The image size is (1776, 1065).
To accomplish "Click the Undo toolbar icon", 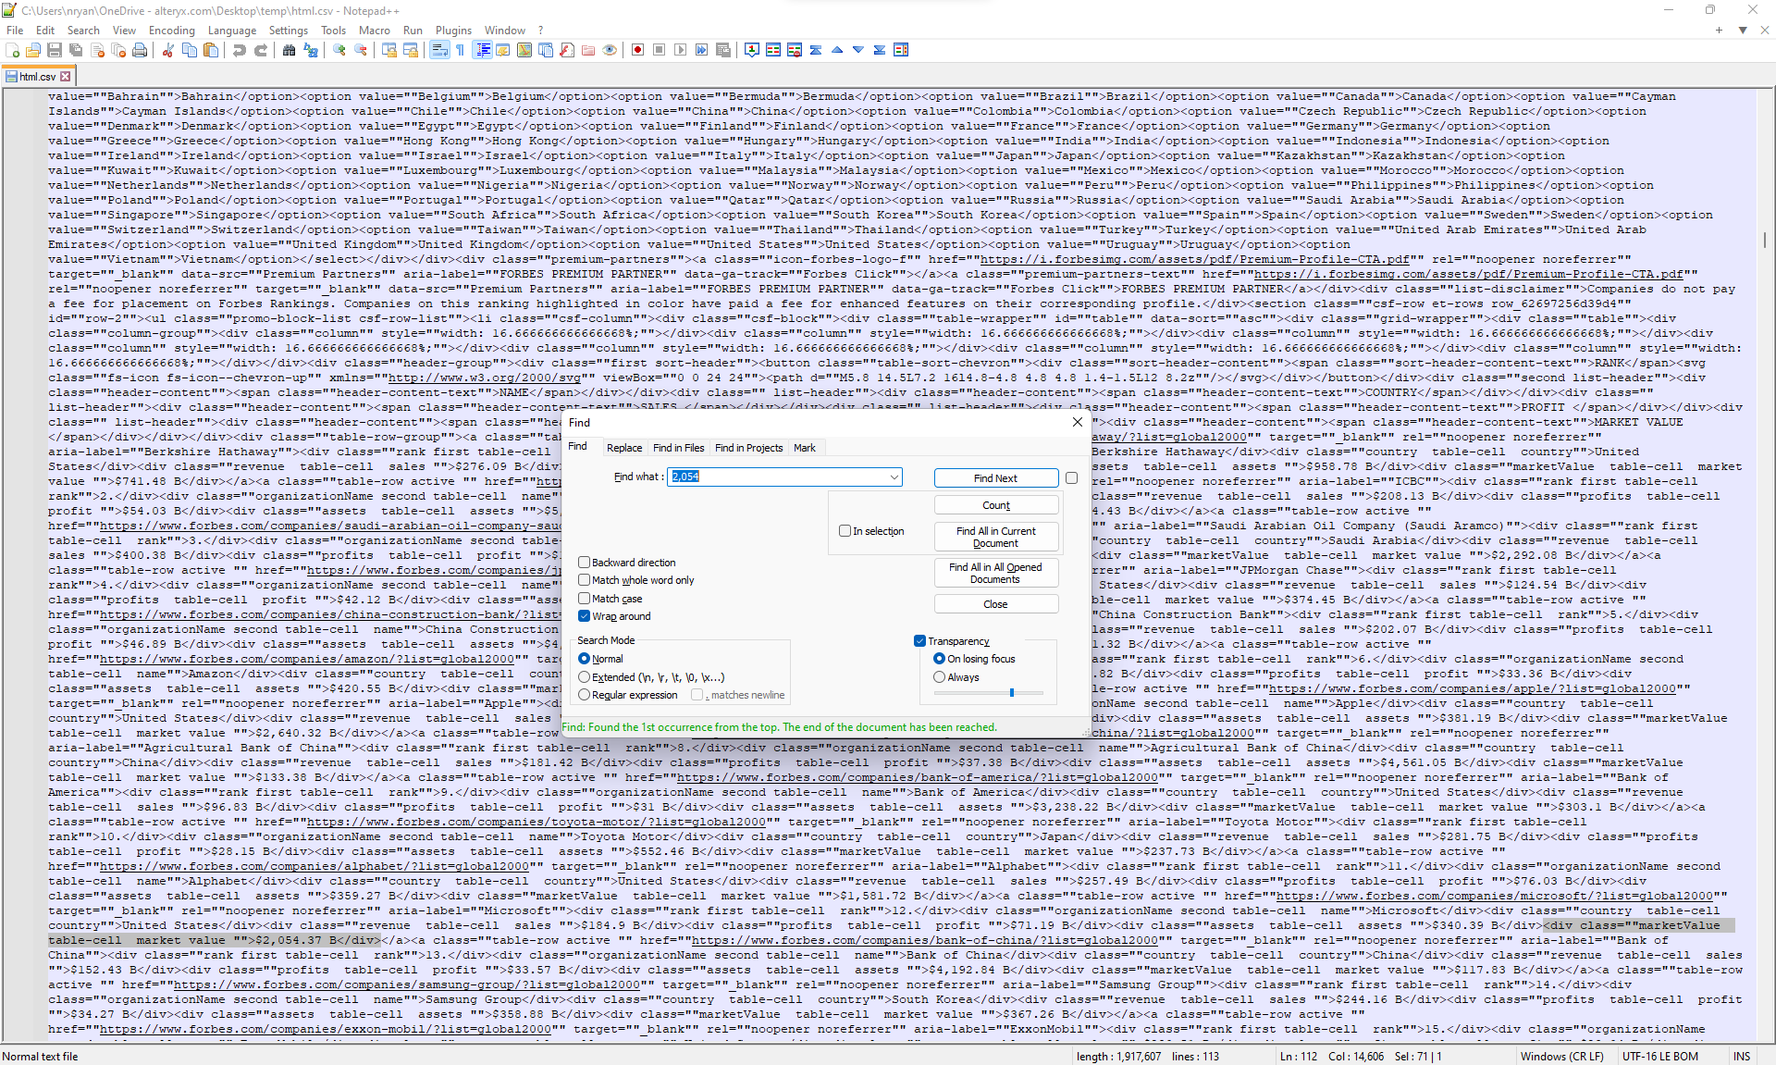I will tap(240, 50).
